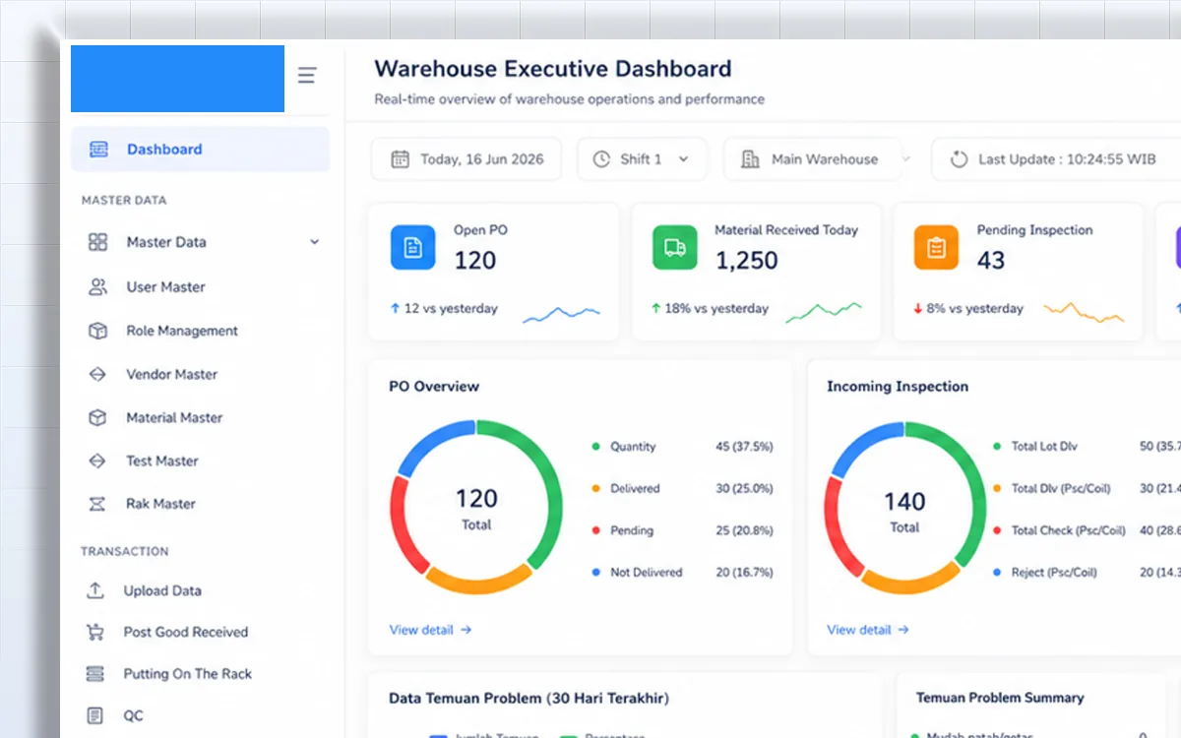Expand the Master Data submenu chevron

315,242
